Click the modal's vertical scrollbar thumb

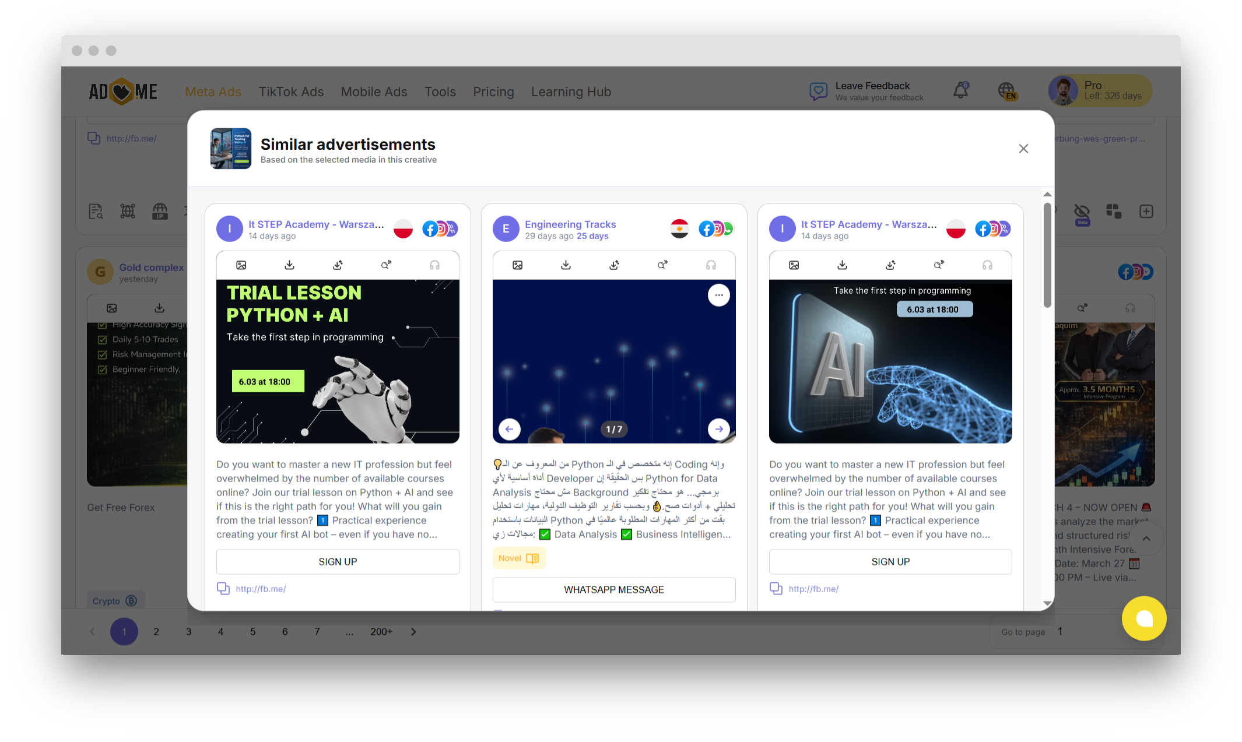1047,255
